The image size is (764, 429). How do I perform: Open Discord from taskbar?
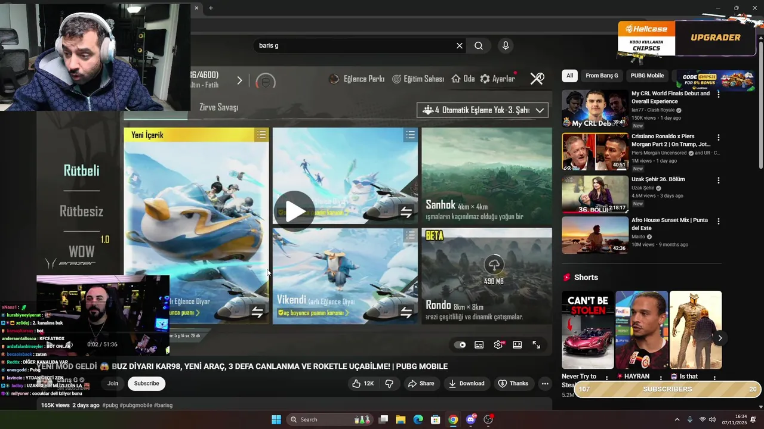[471, 419]
